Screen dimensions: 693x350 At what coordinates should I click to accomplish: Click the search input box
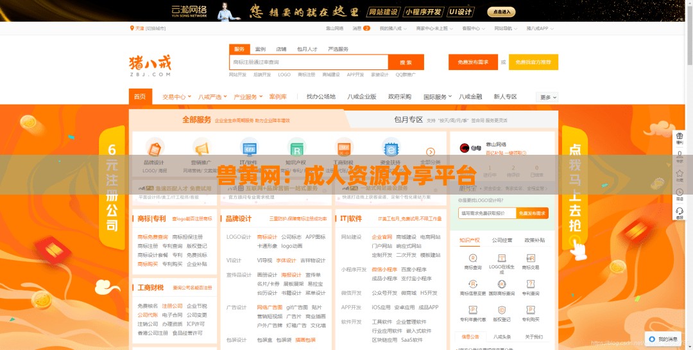[309, 62]
